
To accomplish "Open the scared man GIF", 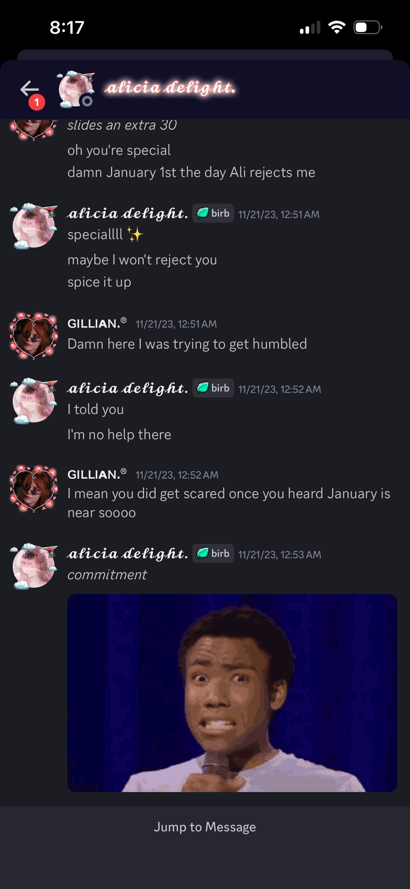I will 232,693.
